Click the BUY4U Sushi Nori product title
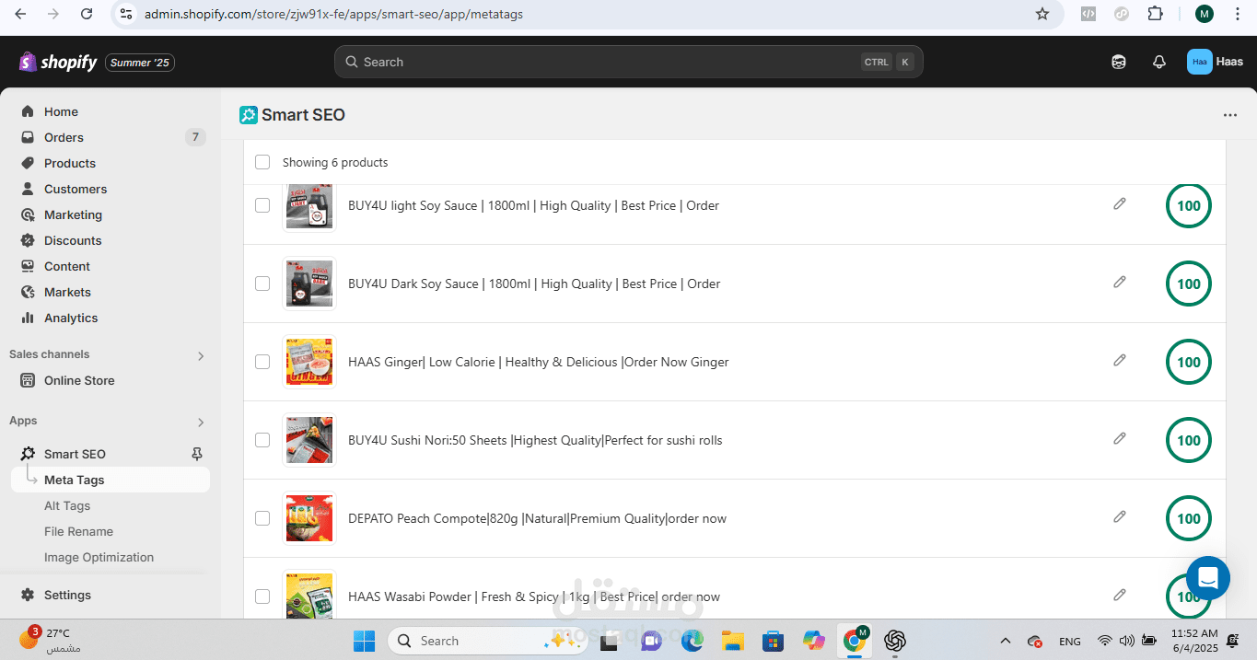1257x660 pixels. pyautogui.click(x=535, y=440)
